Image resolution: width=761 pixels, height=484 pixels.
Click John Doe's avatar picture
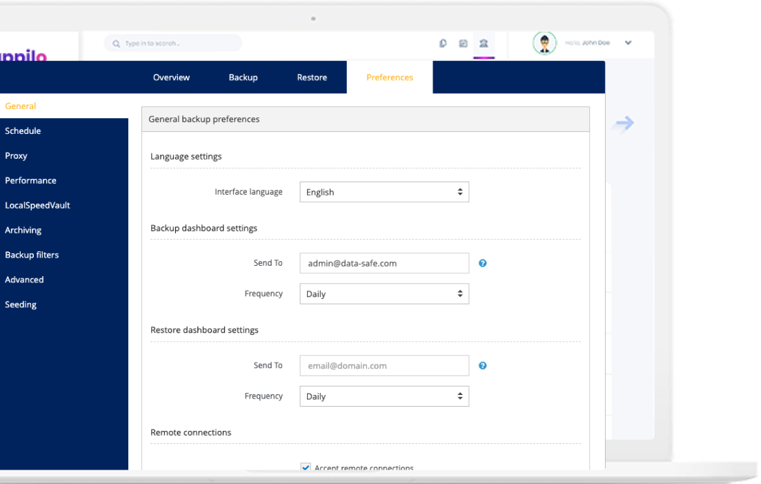(544, 43)
